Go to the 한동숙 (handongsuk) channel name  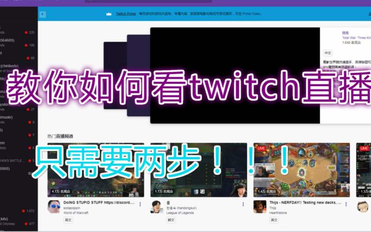[181, 208]
